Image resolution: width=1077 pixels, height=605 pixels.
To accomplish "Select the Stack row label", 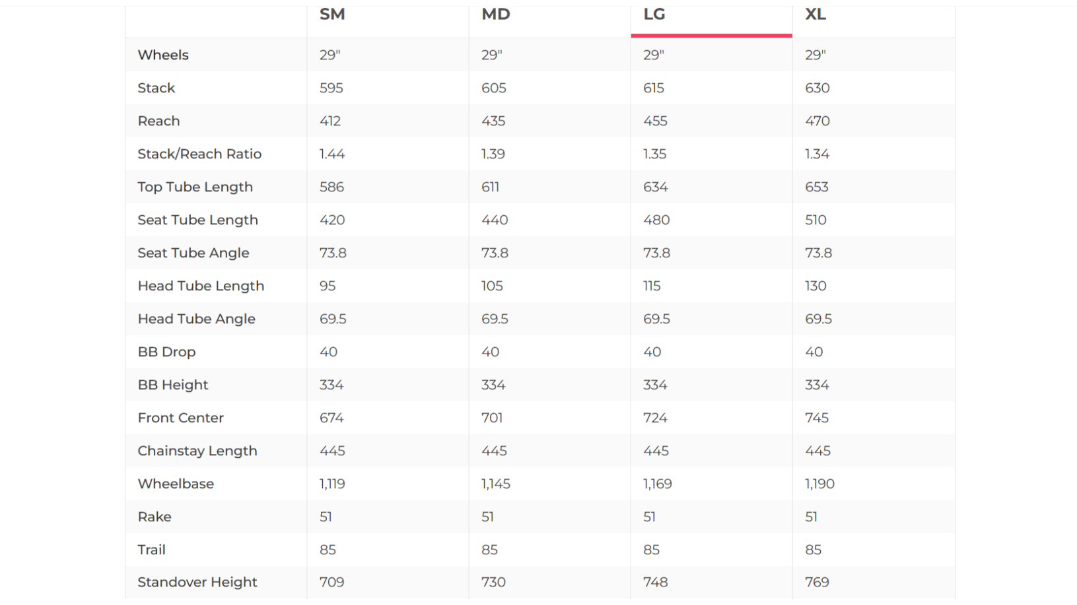I will click(x=156, y=88).
